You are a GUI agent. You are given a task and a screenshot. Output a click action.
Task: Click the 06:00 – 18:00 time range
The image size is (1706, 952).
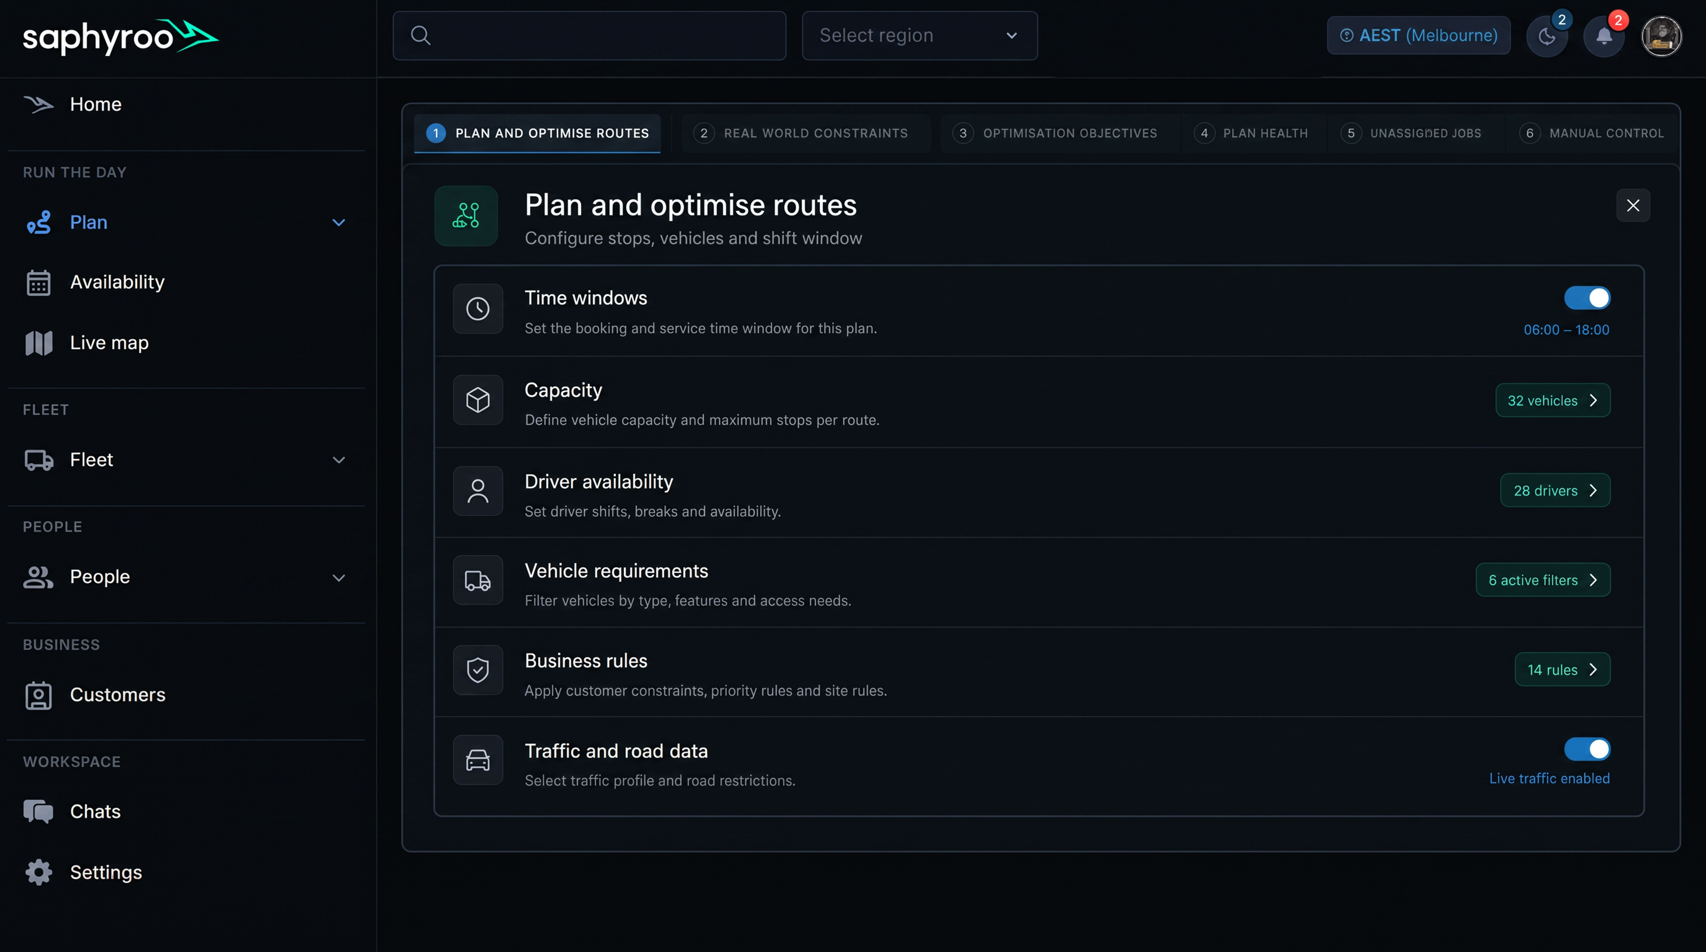coord(1566,330)
